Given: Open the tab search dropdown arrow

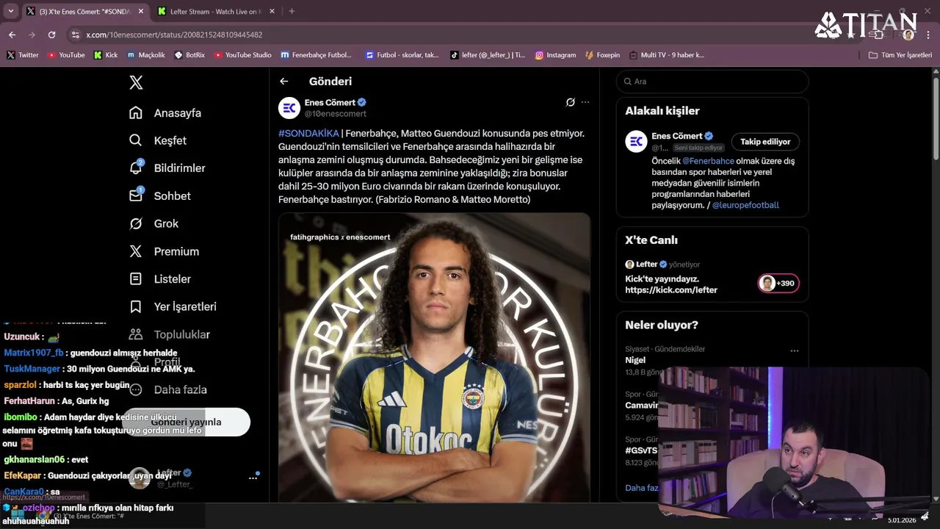Looking at the screenshot, I should (10, 11).
